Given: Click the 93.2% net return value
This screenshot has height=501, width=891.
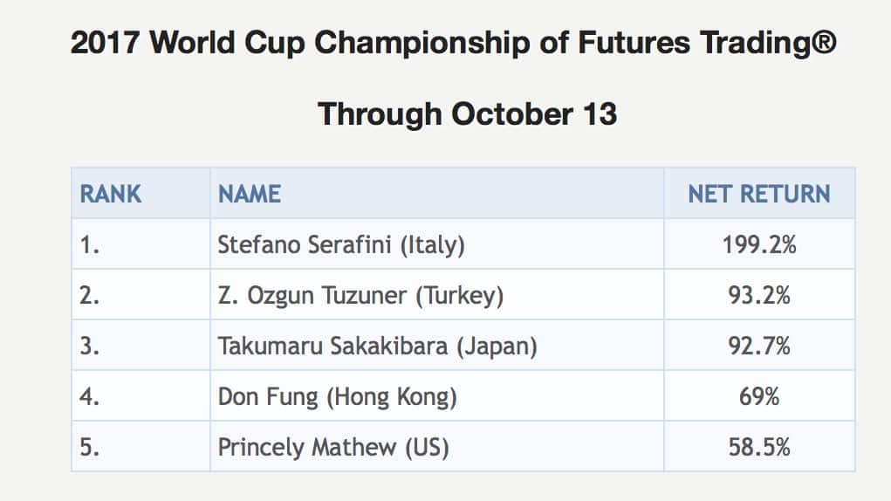Looking at the screenshot, I should coord(759,296).
